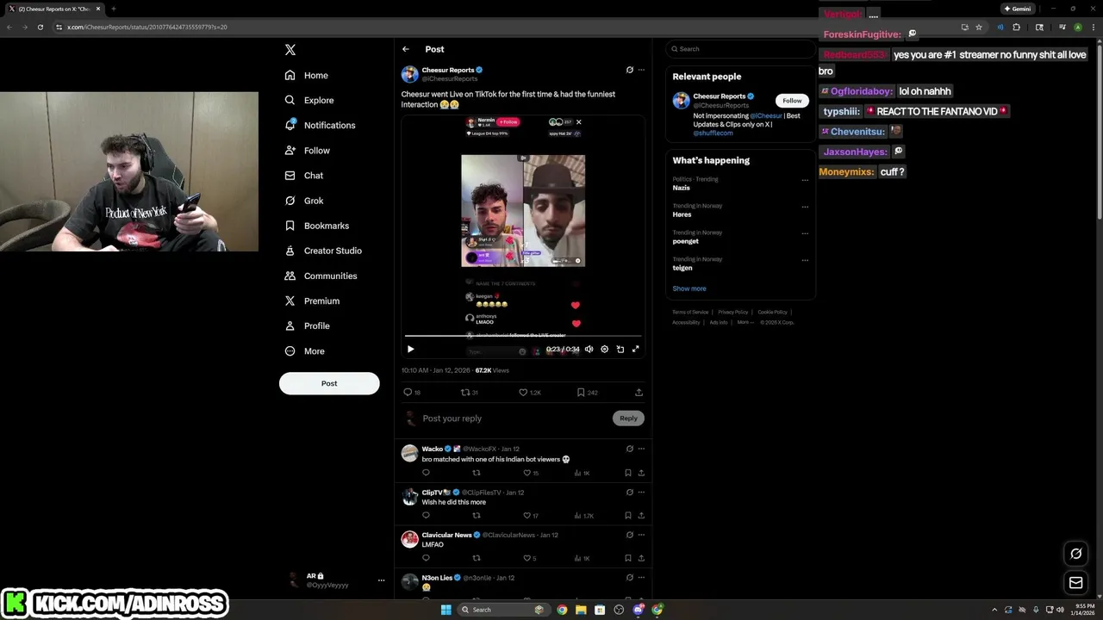Open Chrome from the taskbar
This screenshot has height=620, width=1103.
point(562,610)
